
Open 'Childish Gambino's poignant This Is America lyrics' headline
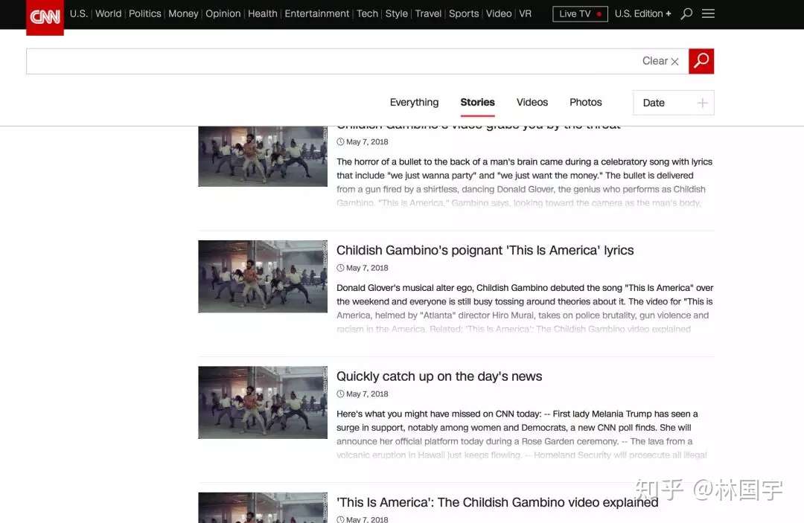point(485,251)
